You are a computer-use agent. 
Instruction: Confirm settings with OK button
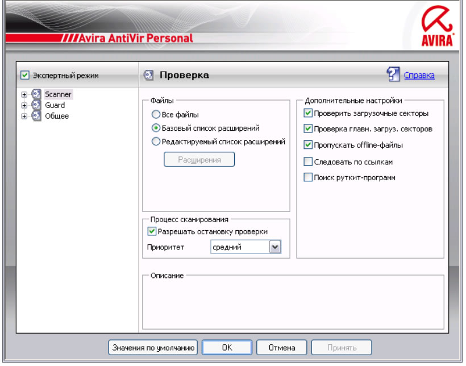point(227,348)
